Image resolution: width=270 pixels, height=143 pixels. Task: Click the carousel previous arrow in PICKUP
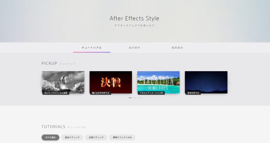click(40, 83)
